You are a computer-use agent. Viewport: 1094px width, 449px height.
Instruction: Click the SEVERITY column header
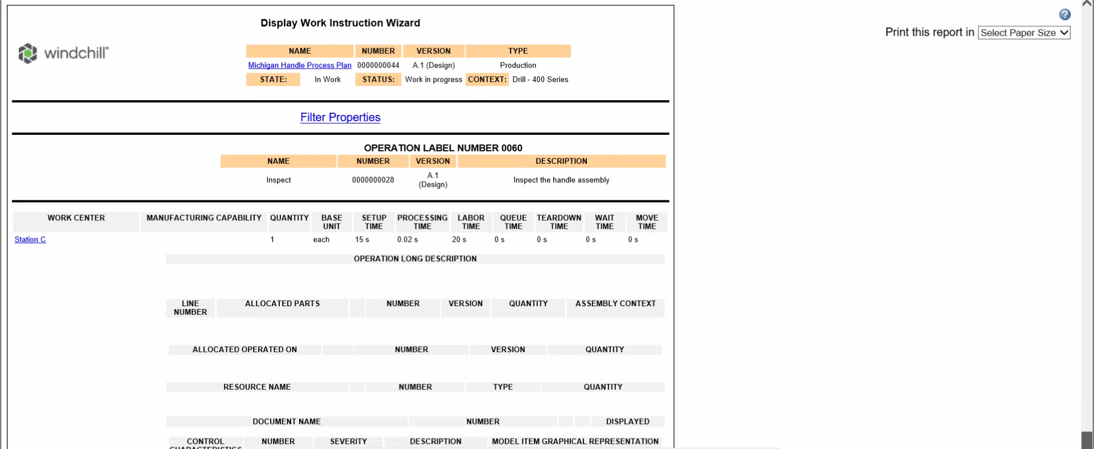348,442
